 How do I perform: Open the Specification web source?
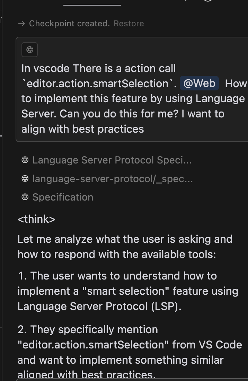tap(63, 197)
